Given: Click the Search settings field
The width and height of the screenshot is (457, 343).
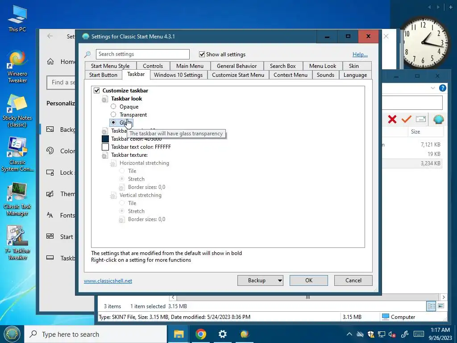Looking at the screenshot, I should 142,54.
